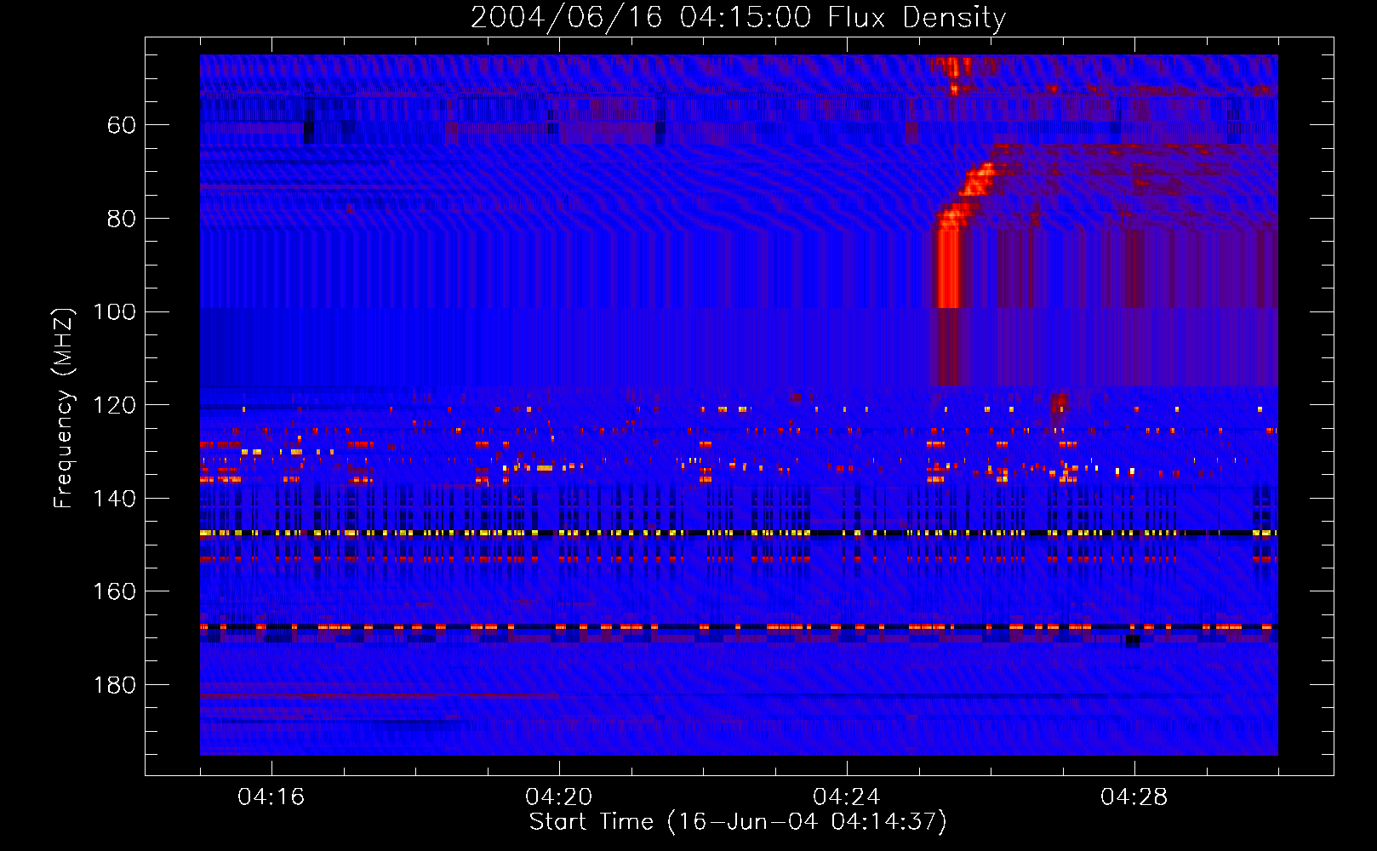Click the 04:24 time axis label

click(x=846, y=797)
